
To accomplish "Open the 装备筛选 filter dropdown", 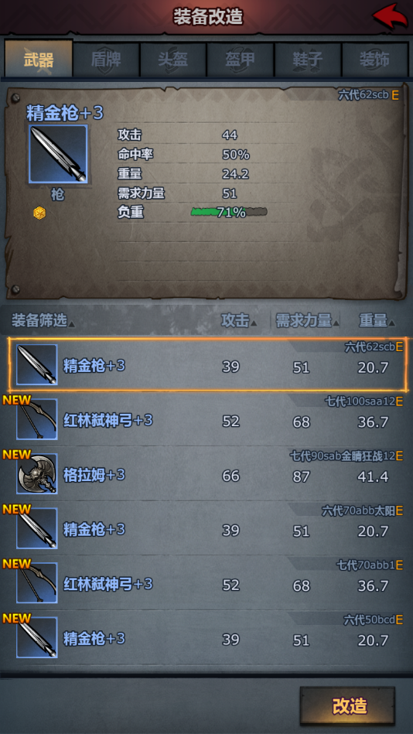I will tap(43, 321).
